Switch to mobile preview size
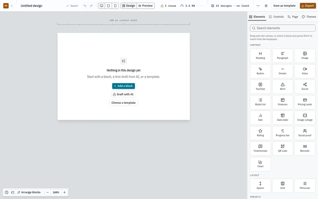318x199 pixels. coord(115,6)
